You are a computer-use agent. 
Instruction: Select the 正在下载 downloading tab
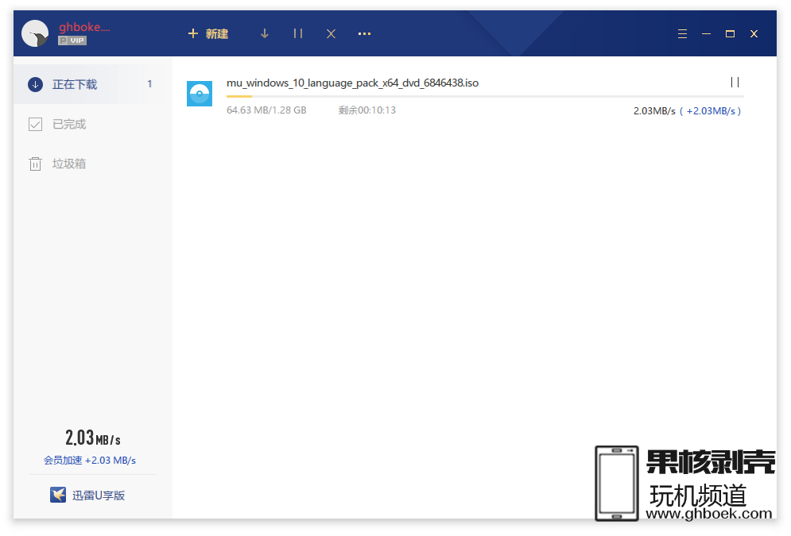[75, 84]
